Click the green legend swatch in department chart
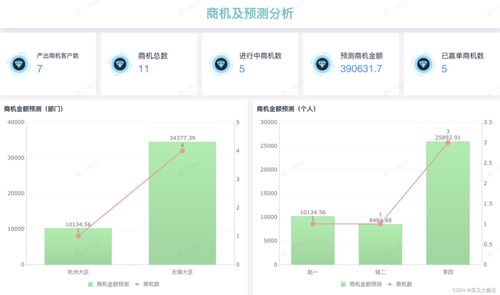500x295 pixels. pos(90,284)
